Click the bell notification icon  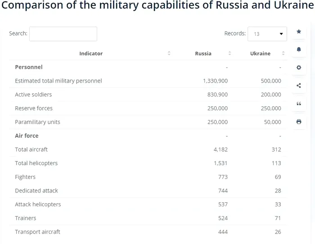(x=299, y=50)
